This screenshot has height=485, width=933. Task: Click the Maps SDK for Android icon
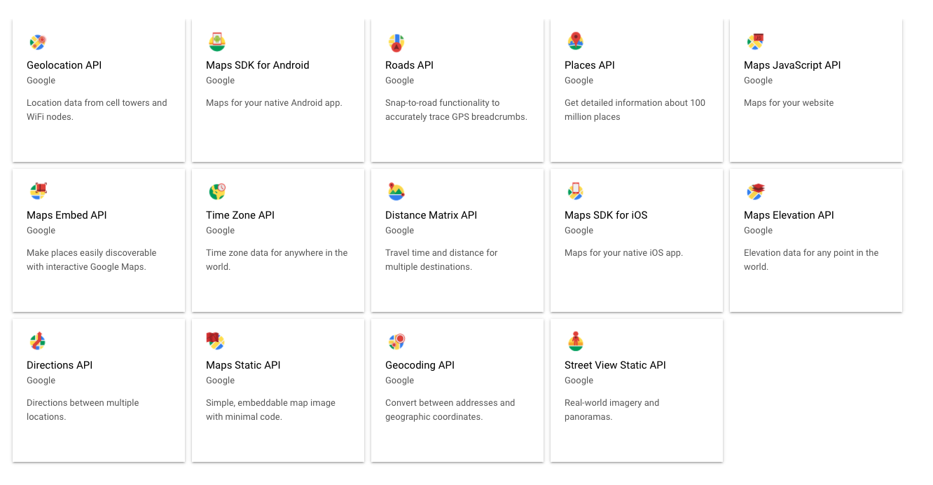coord(217,42)
